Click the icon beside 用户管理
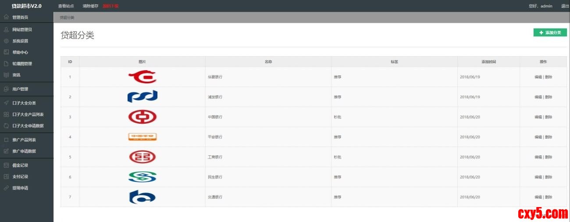Screen dimensions: 570x222 pos(6,89)
